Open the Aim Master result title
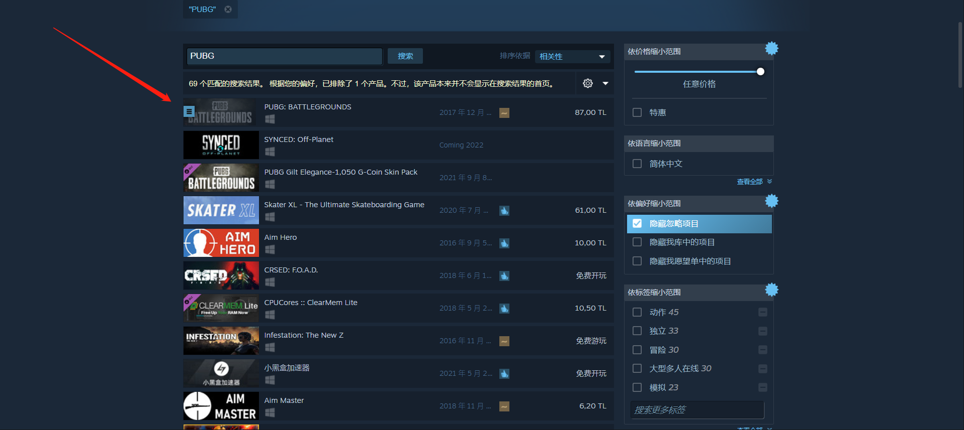The height and width of the screenshot is (430, 964). pos(284,400)
